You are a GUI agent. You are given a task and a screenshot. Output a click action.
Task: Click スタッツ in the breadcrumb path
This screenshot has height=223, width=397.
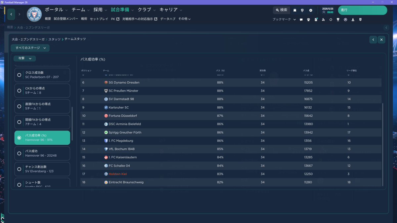[x=55, y=39]
